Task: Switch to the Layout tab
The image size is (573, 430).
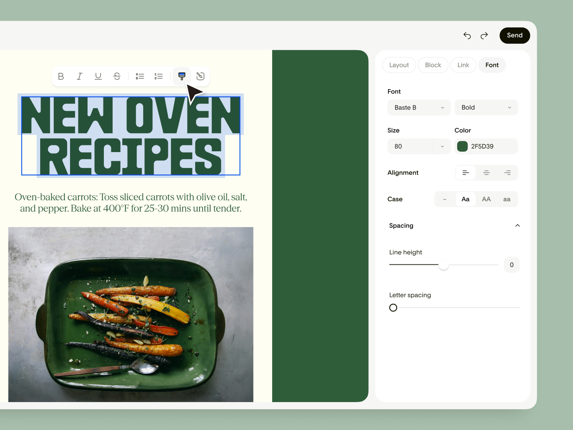Action: (399, 65)
